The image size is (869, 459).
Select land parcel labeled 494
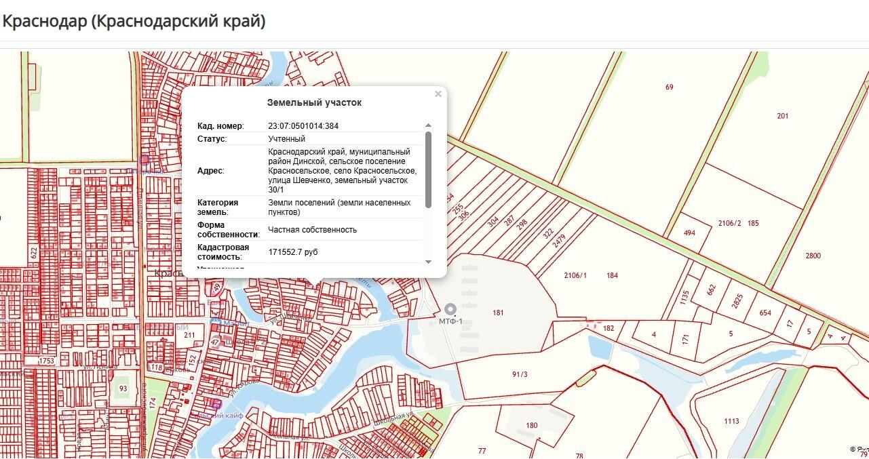(689, 233)
